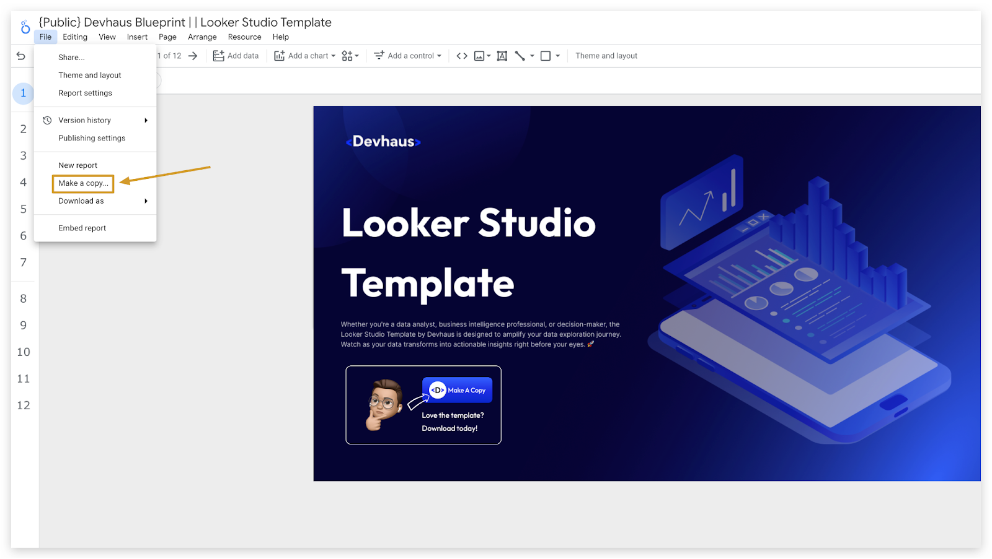Image resolution: width=992 pixels, height=559 pixels.
Task: Choose Embed report from the File menu
Action: click(x=95, y=228)
